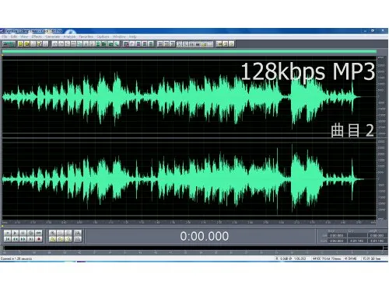Click the Rewind transport button
Screen dimensions: 389x291
[16, 239]
